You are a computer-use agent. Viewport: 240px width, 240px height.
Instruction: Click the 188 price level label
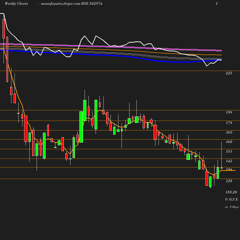coord(229,112)
